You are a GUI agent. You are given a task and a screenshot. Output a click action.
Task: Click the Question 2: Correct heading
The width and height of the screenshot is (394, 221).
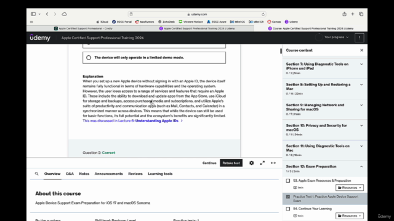pyautogui.click(x=98, y=153)
